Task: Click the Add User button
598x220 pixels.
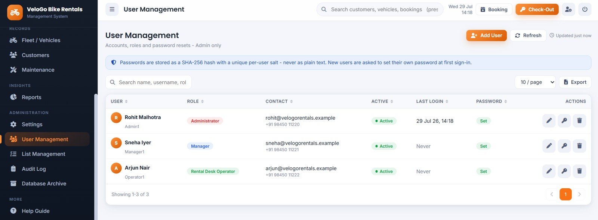Action: [486, 35]
